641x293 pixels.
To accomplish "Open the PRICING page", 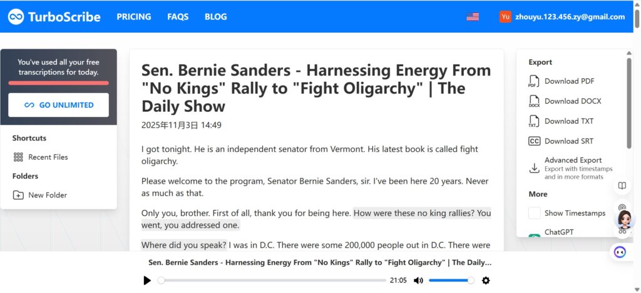I will click(134, 17).
